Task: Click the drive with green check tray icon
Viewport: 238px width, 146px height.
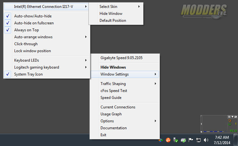Action: click(183, 140)
